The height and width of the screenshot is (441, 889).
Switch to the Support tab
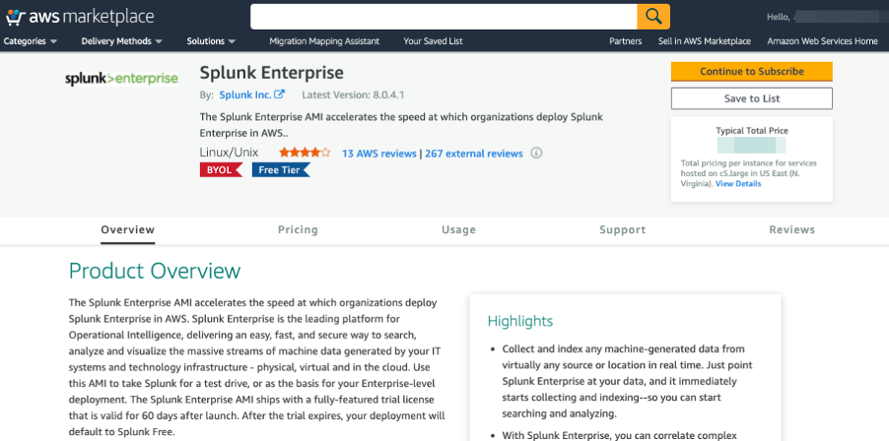(x=623, y=229)
